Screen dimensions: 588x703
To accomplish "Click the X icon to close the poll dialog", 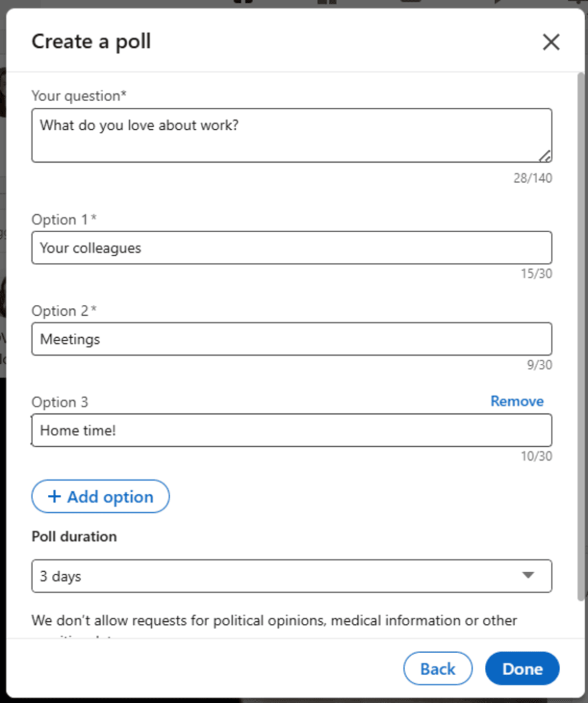I will pyautogui.click(x=551, y=42).
